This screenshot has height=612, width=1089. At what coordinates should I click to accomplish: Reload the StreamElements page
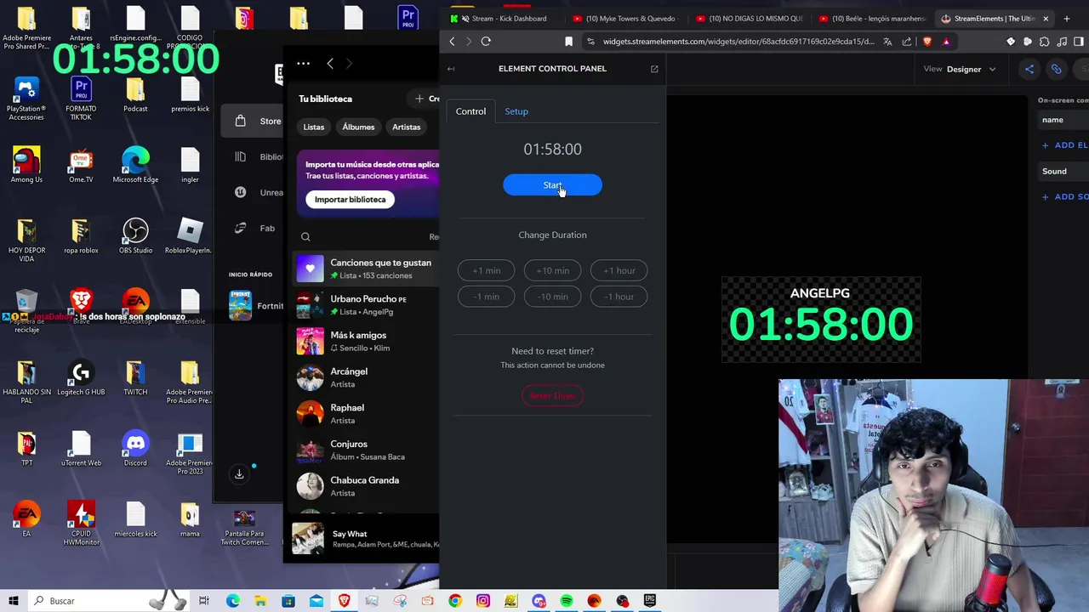pos(486,42)
